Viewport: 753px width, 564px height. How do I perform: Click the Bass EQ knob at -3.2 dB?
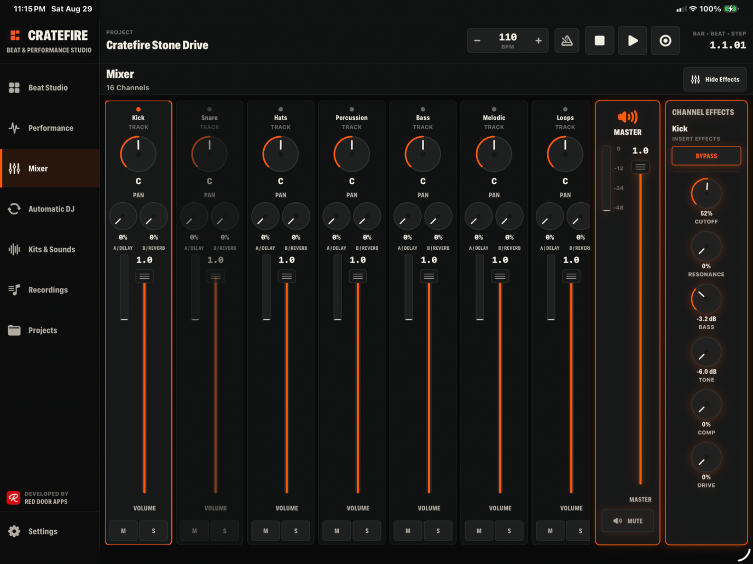[x=706, y=299]
